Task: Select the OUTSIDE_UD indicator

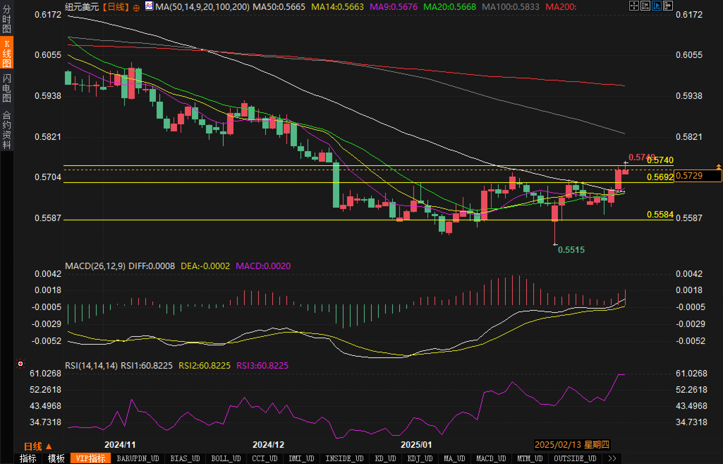Action: [x=575, y=458]
